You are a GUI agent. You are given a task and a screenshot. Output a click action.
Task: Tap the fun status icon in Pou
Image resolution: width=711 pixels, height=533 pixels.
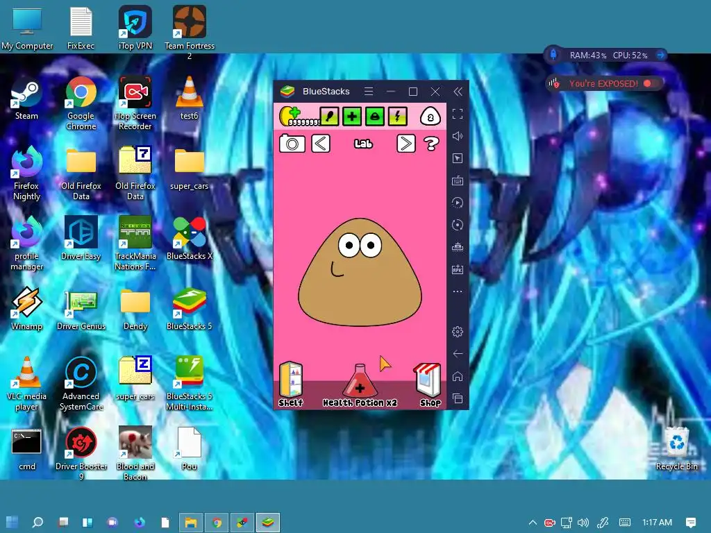(374, 117)
